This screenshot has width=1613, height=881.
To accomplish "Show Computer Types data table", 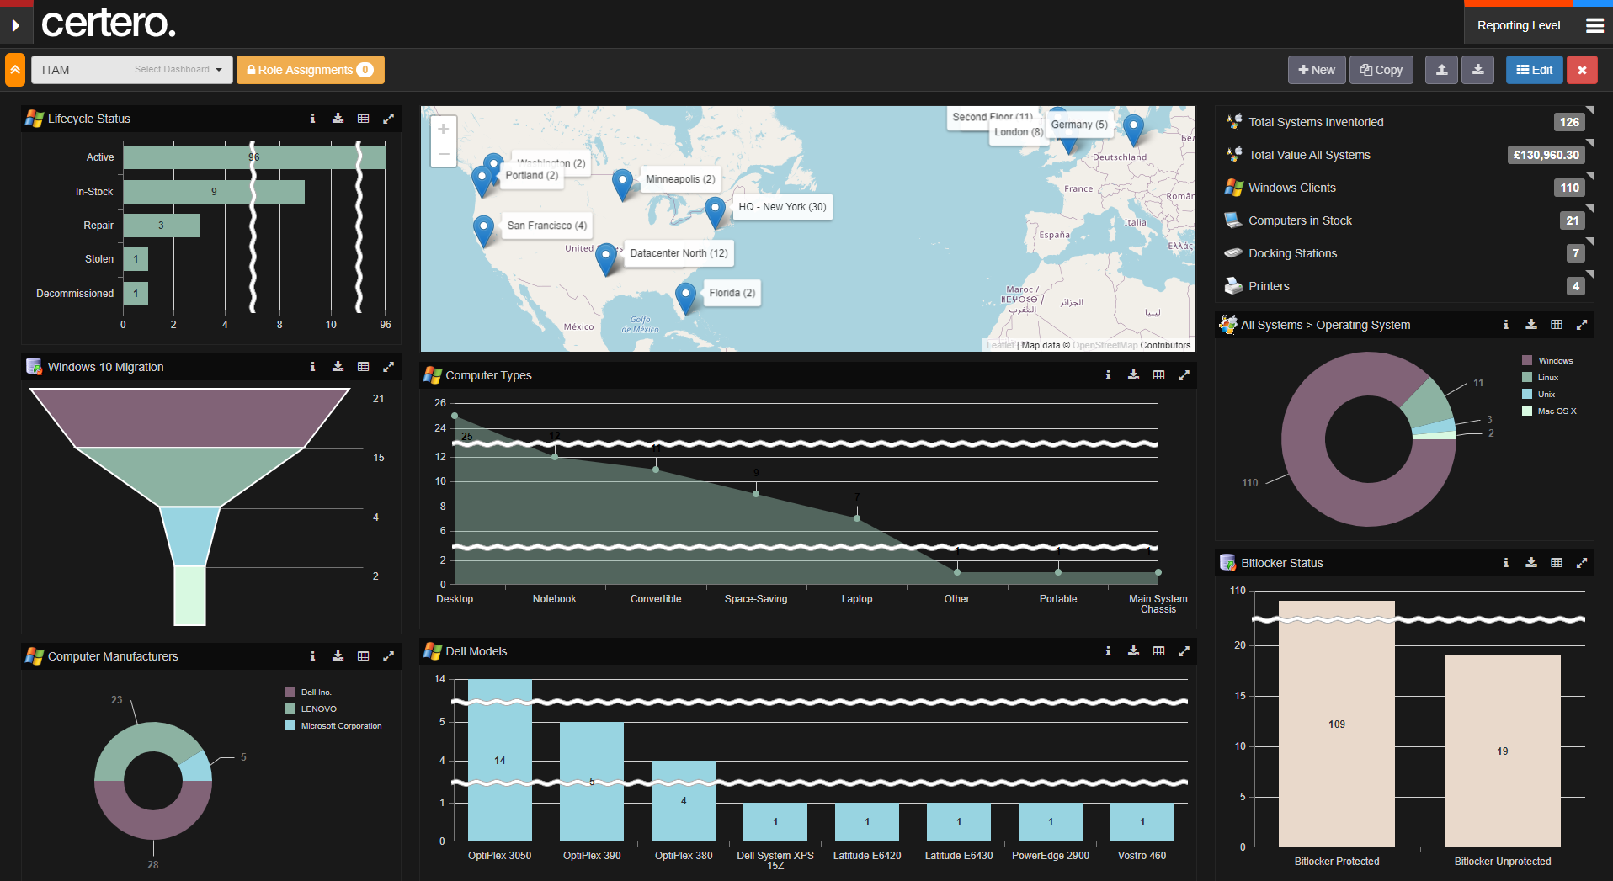I will click(x=1158, y=375).
